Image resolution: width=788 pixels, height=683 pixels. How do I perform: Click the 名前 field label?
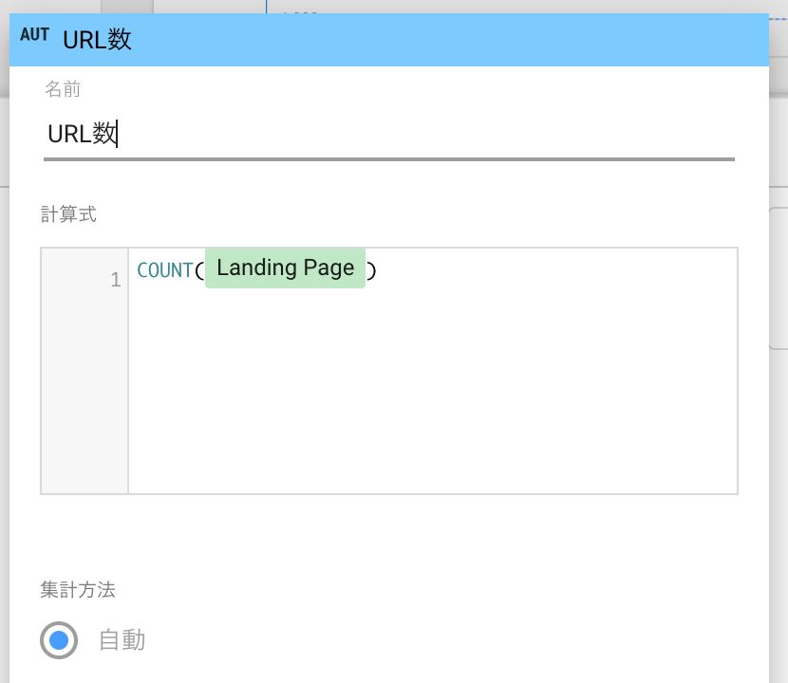(x=63, y=89)
